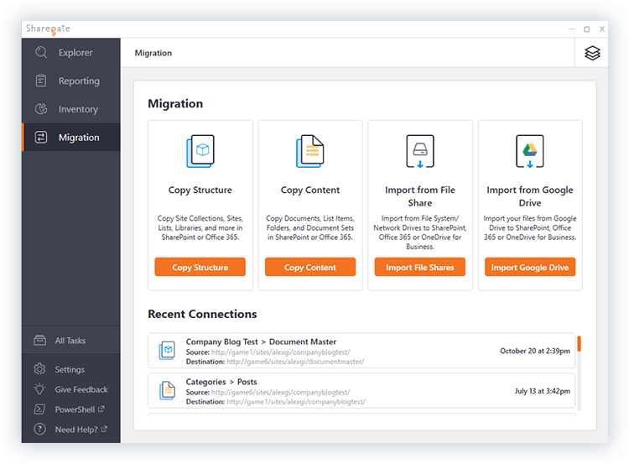Click the Migration arrows icon in sidebar
The height and width of the screenshot is (464, 629).
click(x=41, y=138)
